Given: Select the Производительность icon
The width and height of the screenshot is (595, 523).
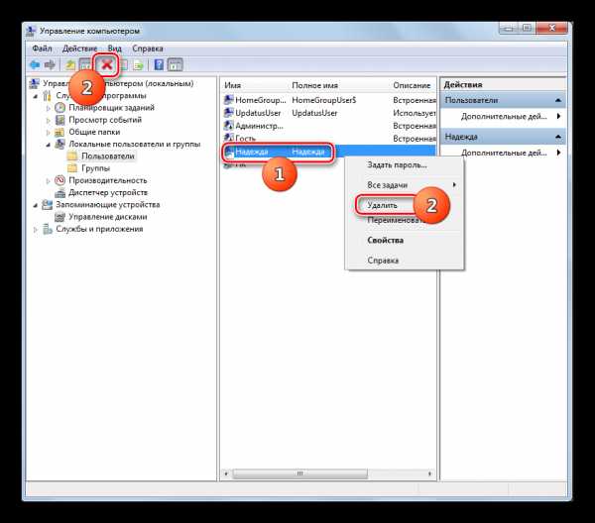Looking at the screenshot, I should pyautogui.click(x=59, y=180).
